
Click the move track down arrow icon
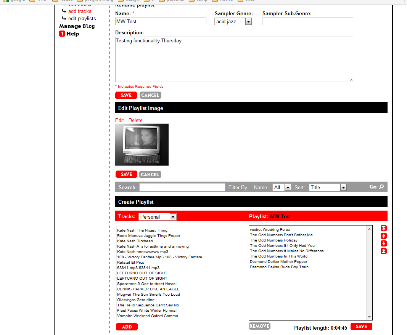click(x=384, y=243)
